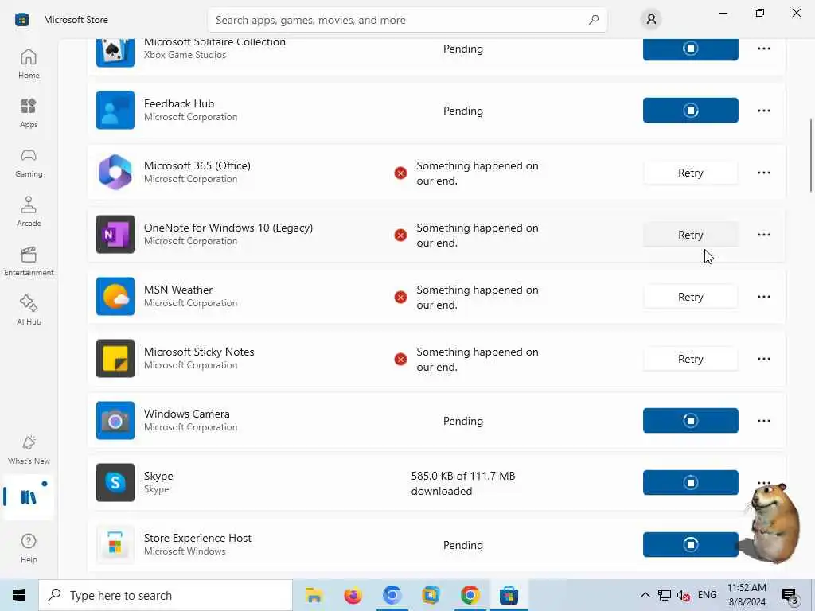Open the Gaming section

[29, 162]
